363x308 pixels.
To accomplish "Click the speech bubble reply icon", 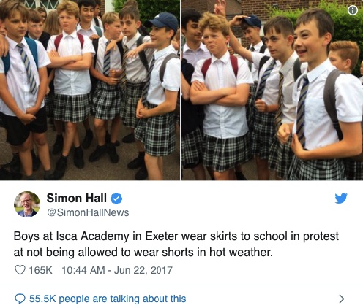I will [x=20, y=299].
